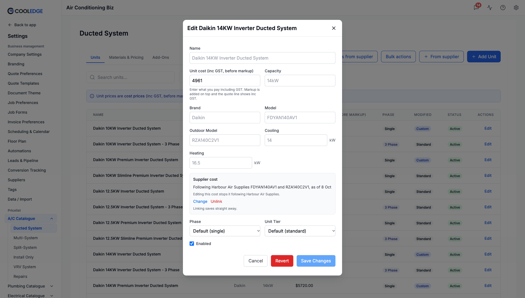Open Multi-System in the sidebar

[26, 238]
